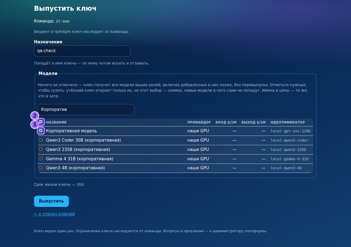Click the ИДЕНТИФИКАТОР column header
The image size is (351, 247).
click(288, 122)
